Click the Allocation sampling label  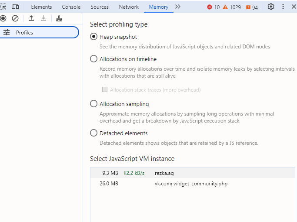coord(124,104)
